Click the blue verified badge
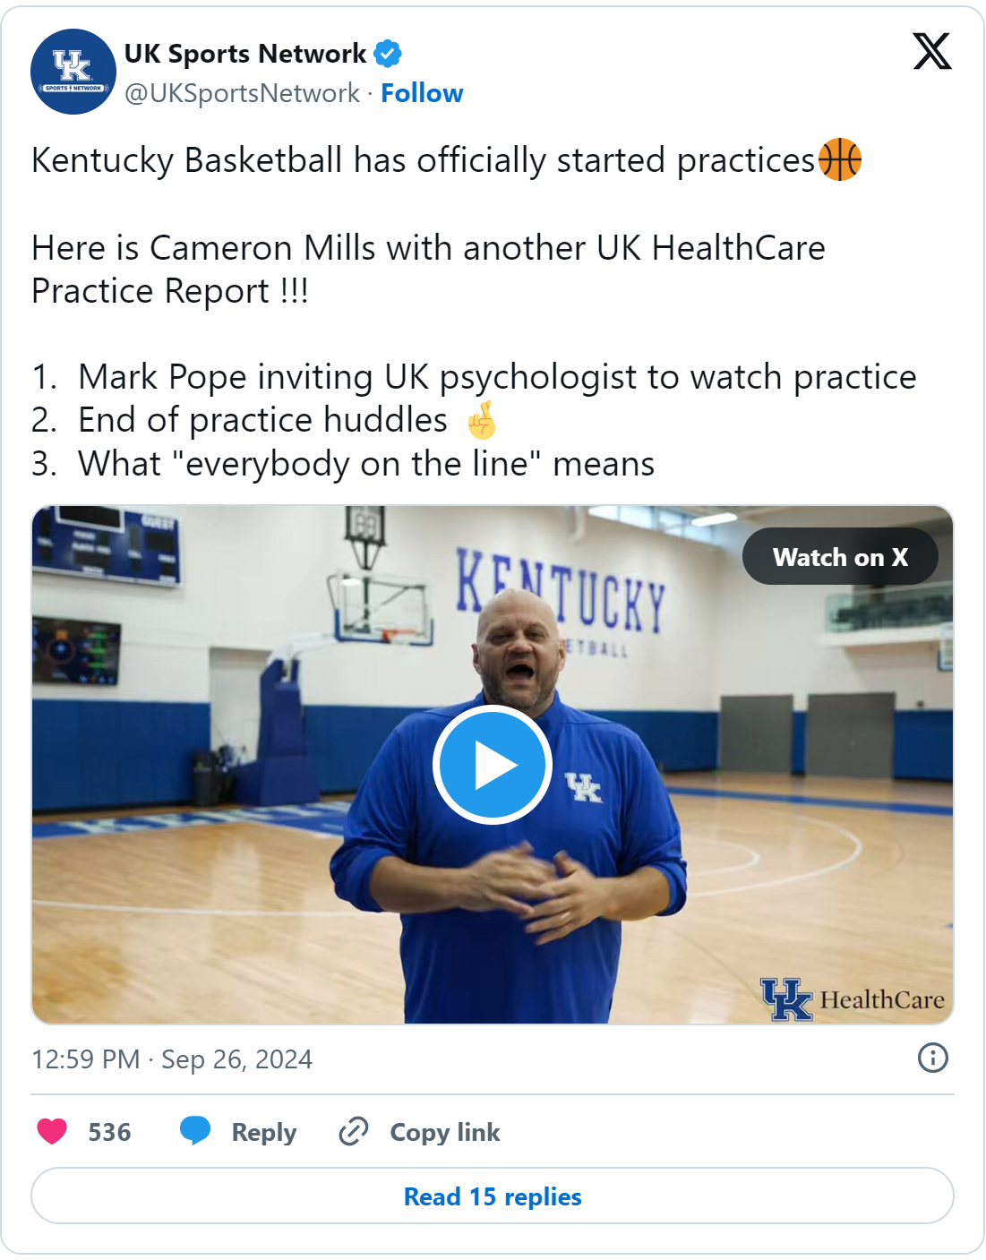The width and height of the screenshot is (986, 1260). [x=387, y=53]
